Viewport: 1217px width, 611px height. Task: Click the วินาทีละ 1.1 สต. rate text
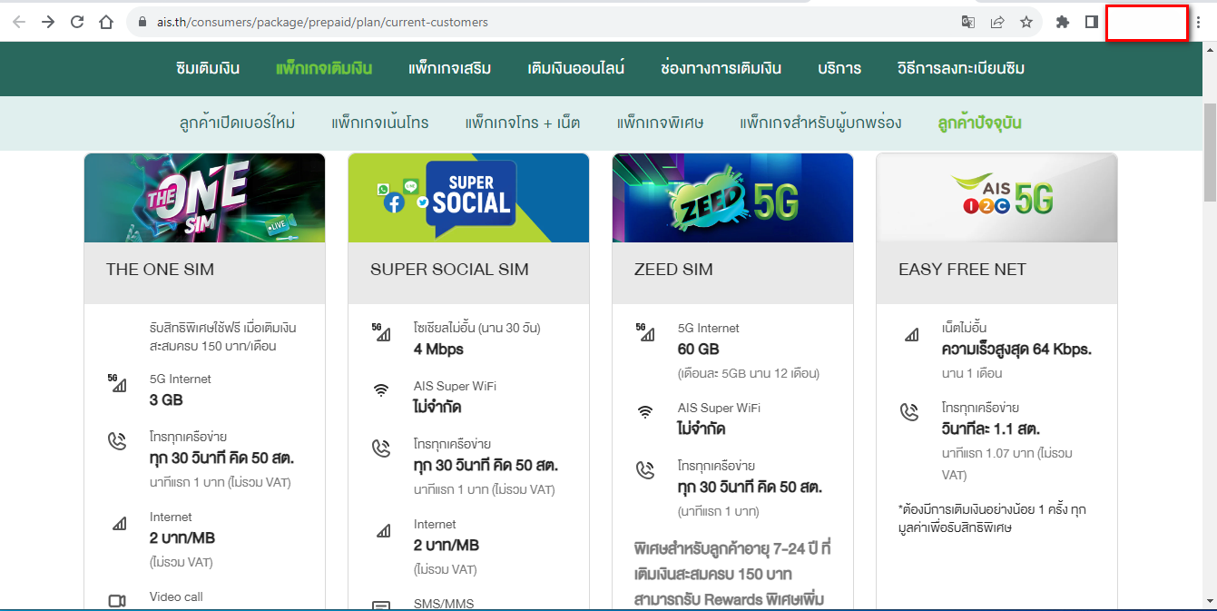click(x=991, y=429)
